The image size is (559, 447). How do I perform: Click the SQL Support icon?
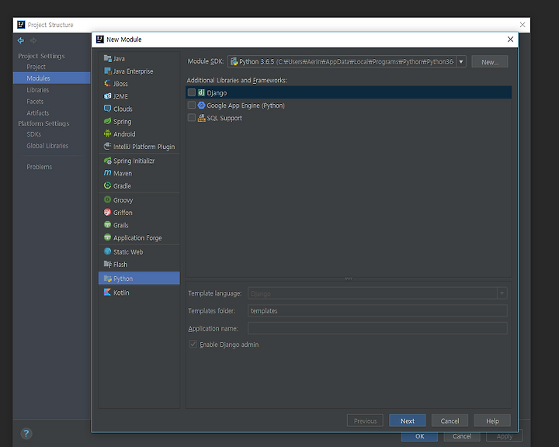point(201,118)
